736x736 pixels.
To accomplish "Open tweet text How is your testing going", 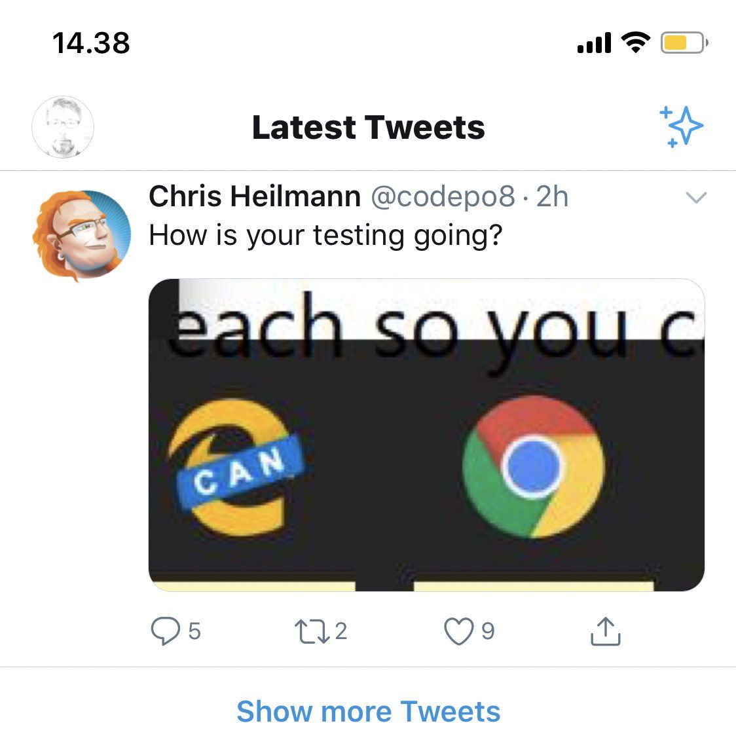I will pos(325,236).
